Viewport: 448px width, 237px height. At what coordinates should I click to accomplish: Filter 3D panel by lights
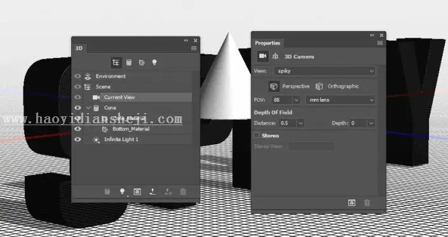pyautogui.click(x=154, y=62)
